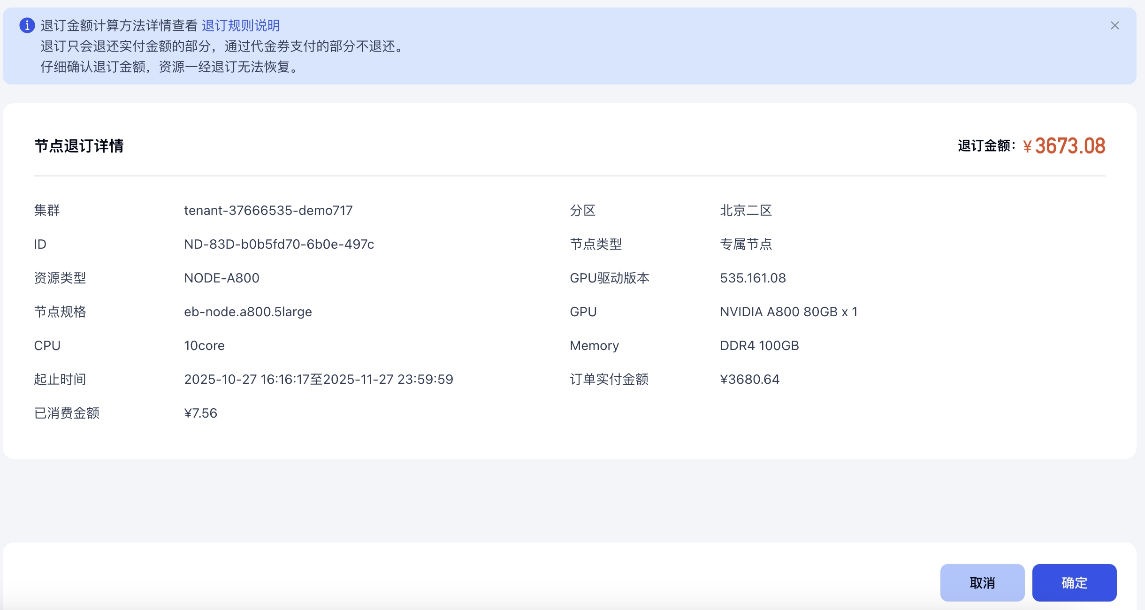Click the node spec eb-node.a800.5large
The image size is (1145, 610).
click(x=248, y=312)
